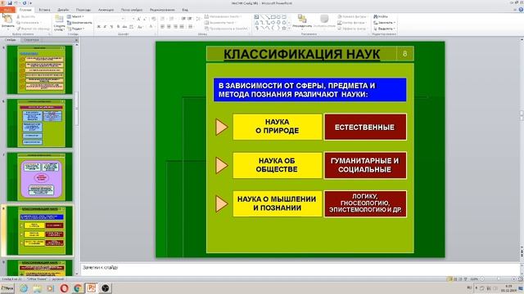Open the Выровнять текст align text dropdown

pos(220,23)
